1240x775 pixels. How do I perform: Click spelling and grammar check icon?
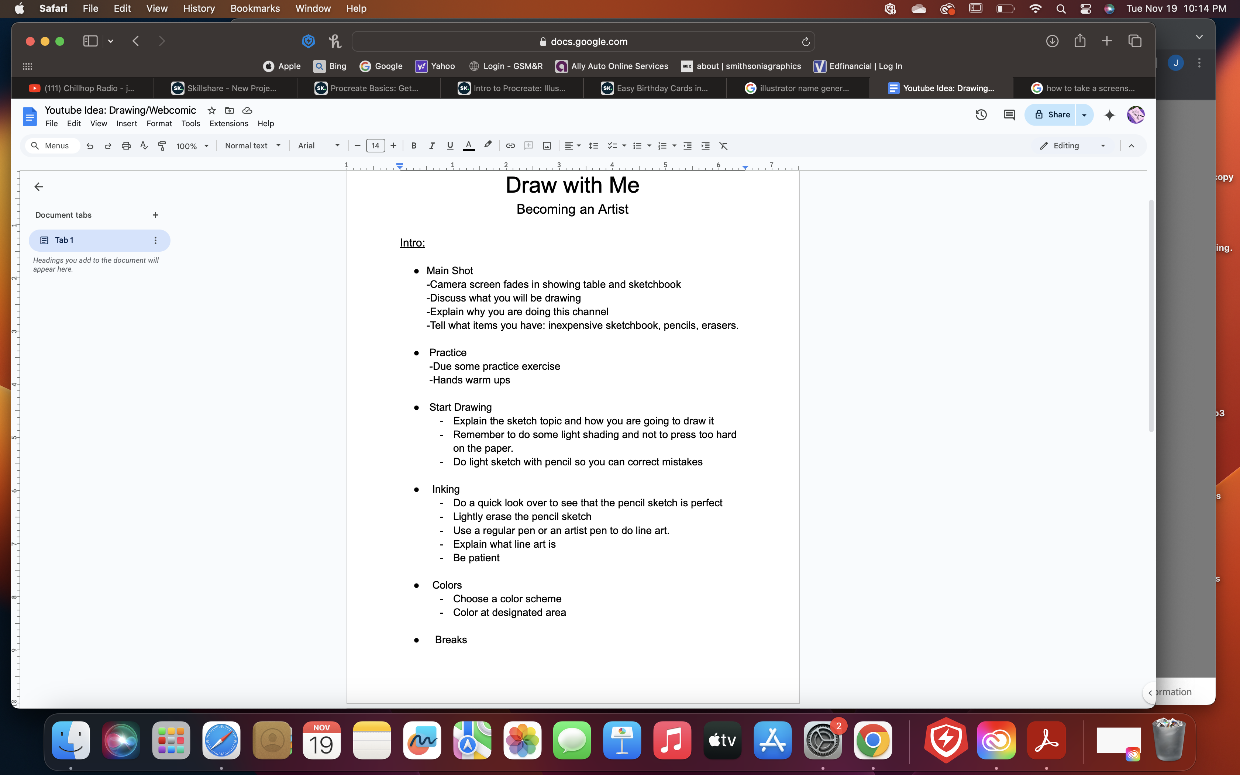(144, 146)
